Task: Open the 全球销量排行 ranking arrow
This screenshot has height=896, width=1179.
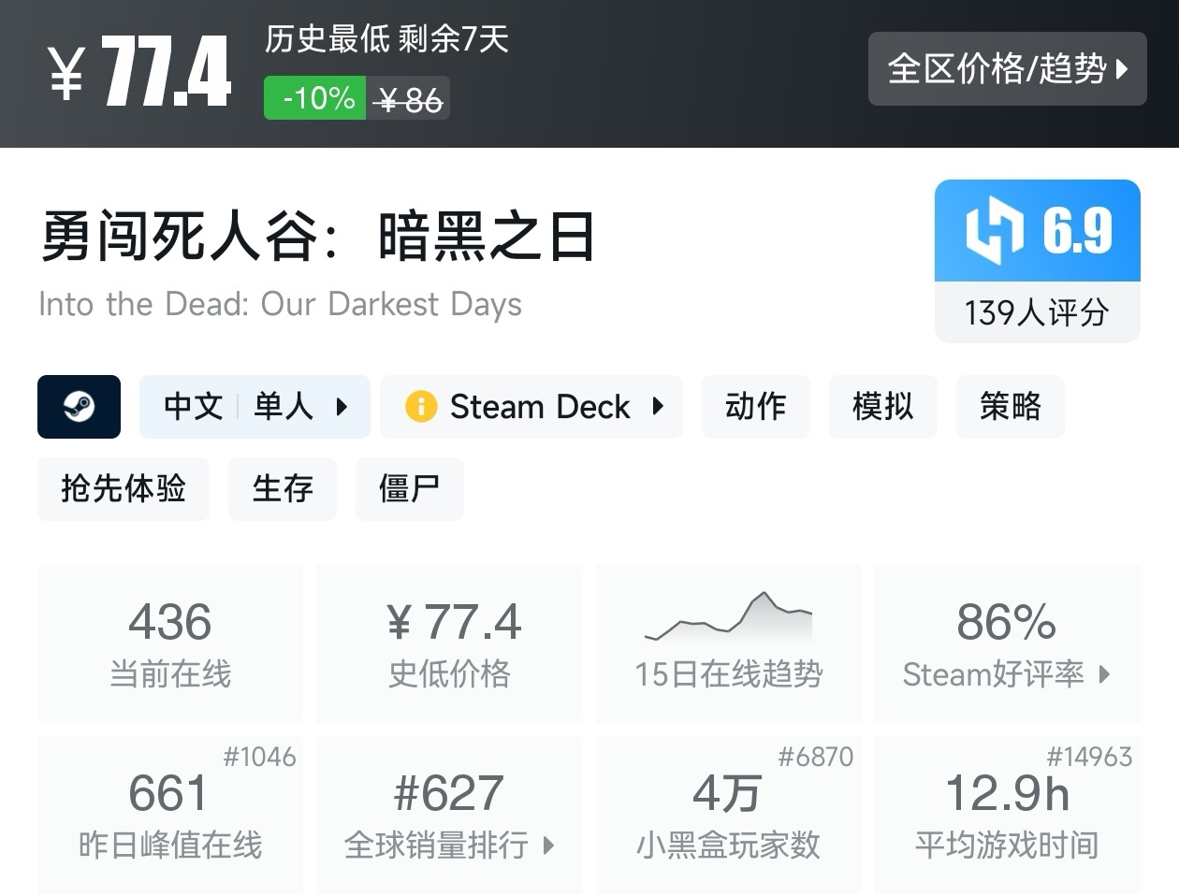Action: pos(549,845)
